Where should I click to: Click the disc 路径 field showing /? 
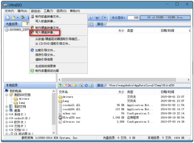(148, 24)
